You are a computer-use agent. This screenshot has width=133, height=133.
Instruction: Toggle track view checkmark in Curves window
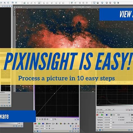75,131
